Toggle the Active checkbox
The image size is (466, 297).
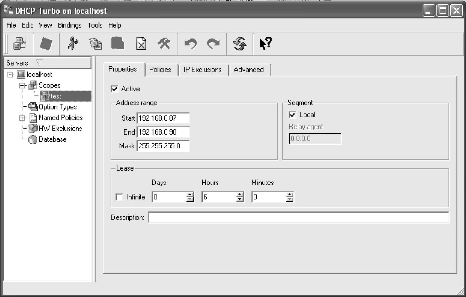pyautogui.click(x=114, y=89)
